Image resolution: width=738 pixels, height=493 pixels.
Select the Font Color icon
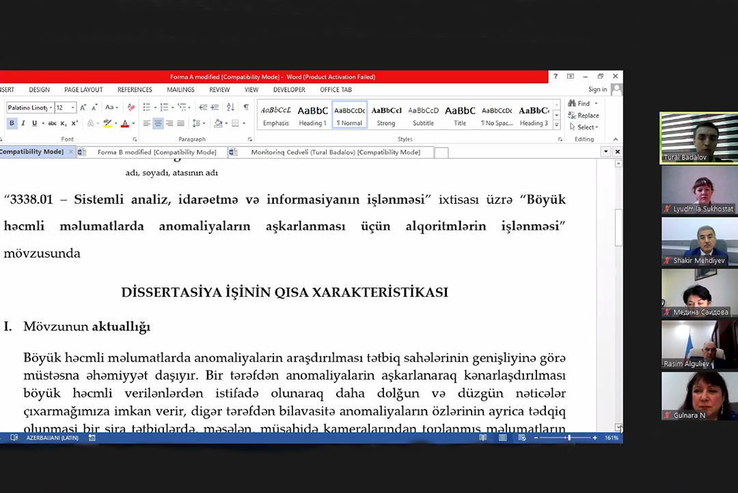point(124,123)
